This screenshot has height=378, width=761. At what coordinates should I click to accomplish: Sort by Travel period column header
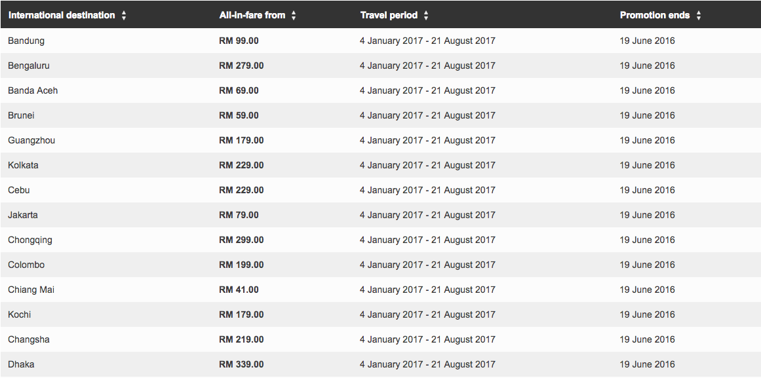[389, 15]
